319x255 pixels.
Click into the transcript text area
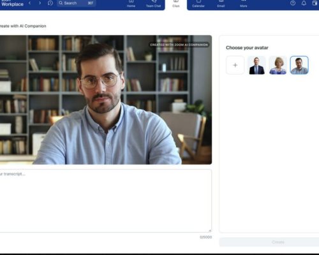(106, 201)
